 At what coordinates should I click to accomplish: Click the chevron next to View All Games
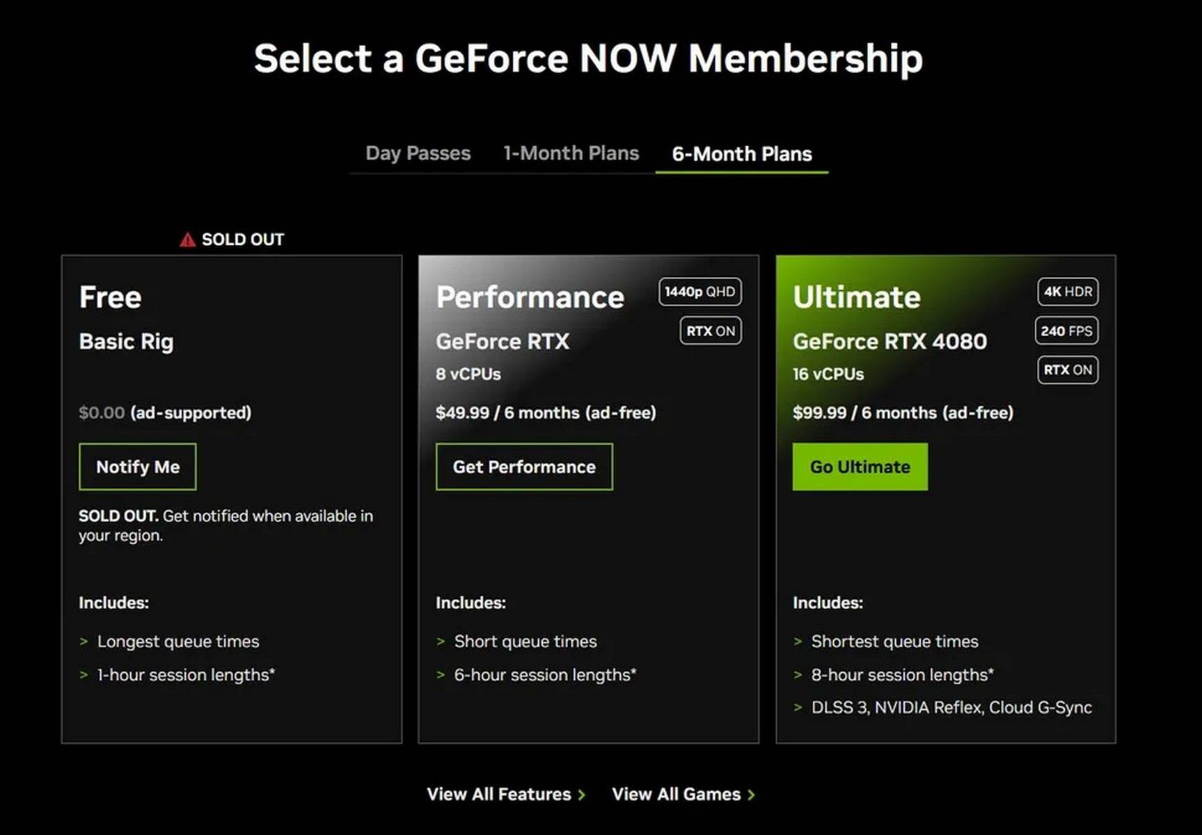click(x=752, y=794)
